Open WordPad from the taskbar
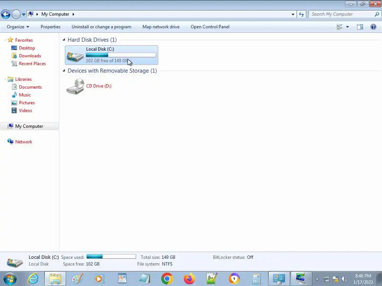The width and height of the screenshot is (382, 286). point(122,279)
